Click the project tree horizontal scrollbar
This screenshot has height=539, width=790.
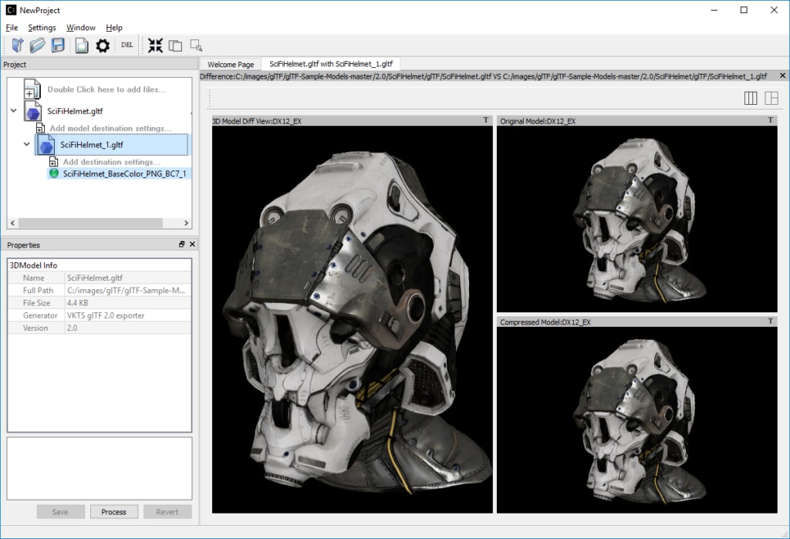coord(89,224)
